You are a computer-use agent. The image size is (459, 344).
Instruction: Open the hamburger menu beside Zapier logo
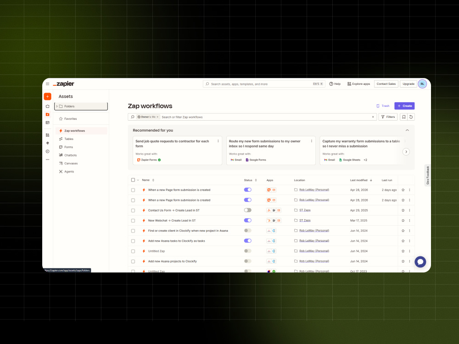pos(47,84)
